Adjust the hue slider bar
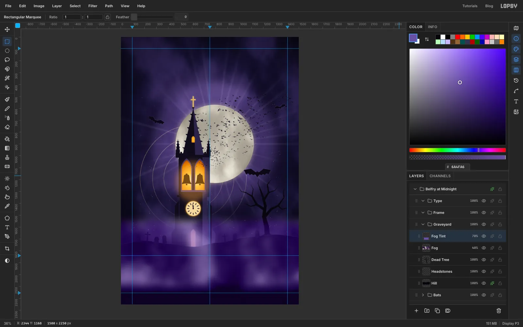 (458, 150)
